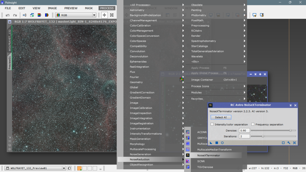Screen dimensions: 306x172
Task: Click the Apply square in NoiseXTerminator
Action: point(217,143)
